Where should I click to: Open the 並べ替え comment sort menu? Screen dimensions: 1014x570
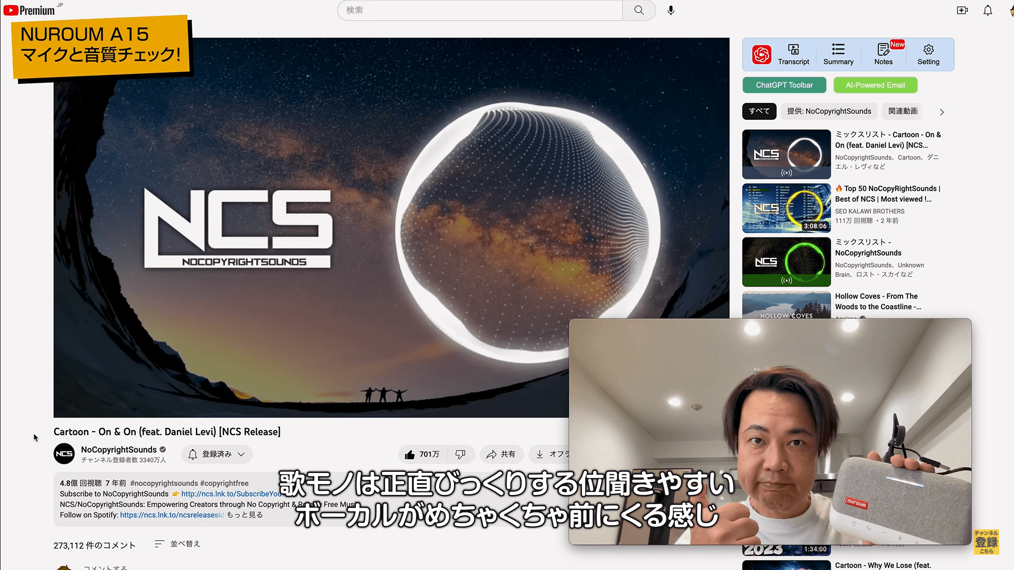coord(177,544)
